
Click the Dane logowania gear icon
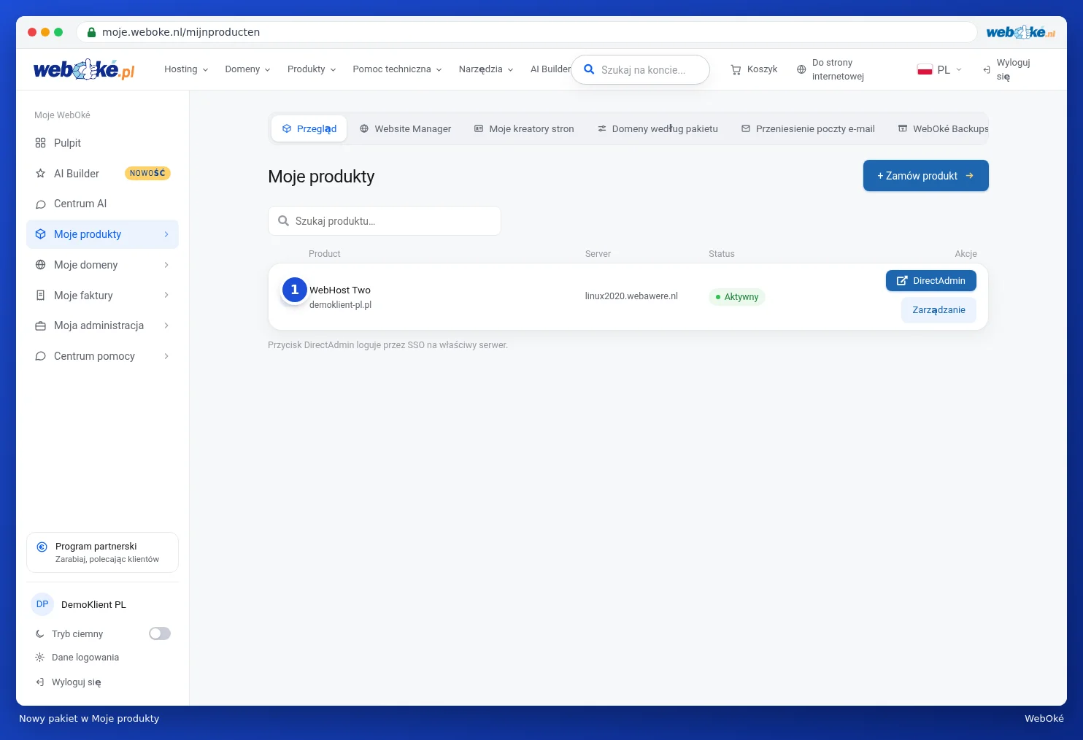pyautogui.click(x=39, y=658)
